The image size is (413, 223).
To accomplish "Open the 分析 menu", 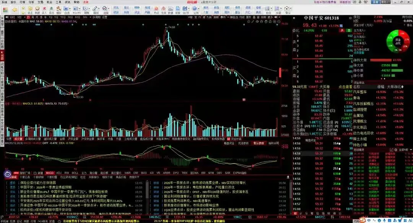I will click(31, 2).
